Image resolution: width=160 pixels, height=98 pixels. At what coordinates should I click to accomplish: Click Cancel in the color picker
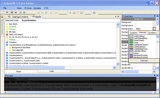coord(144,61)
